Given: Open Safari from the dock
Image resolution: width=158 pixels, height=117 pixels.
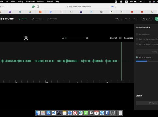Looking at the screenshot, I should click(70, 113).
